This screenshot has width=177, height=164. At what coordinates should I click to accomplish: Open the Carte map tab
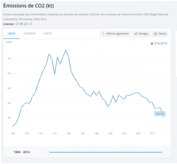(47, 33)
